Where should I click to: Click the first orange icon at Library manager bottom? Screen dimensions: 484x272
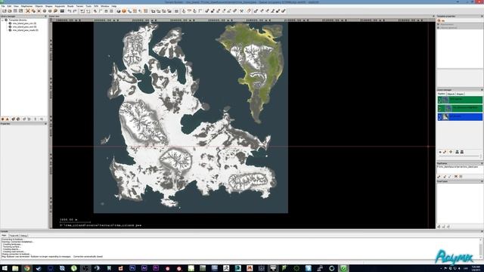[3, 119]
